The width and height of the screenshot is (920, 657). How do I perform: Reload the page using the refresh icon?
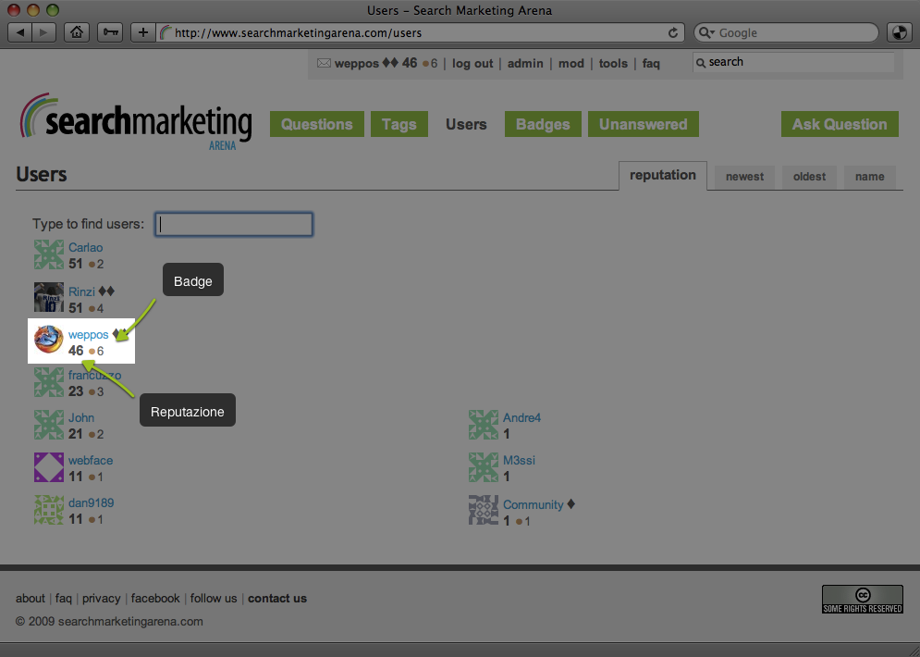coord(673,33)
